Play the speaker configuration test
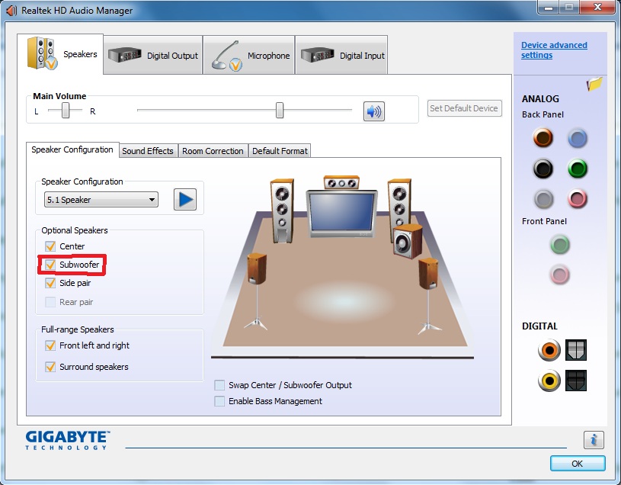This screenshot has height=485, width=621. coord(185,199)
